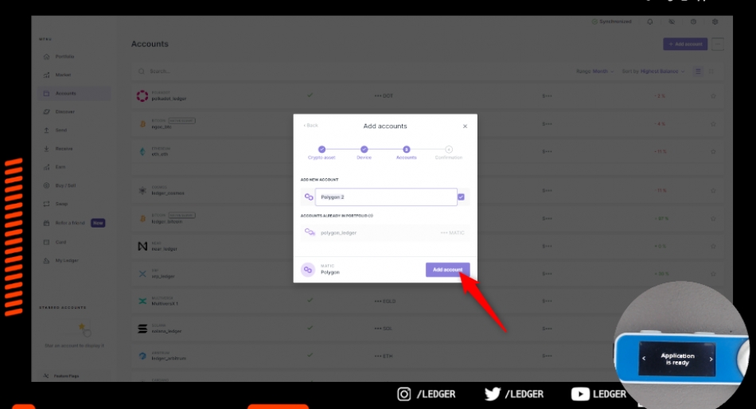
Task: Open the MultiversX 1 account row
Action: pyautogui.click(x=427, y=301)
